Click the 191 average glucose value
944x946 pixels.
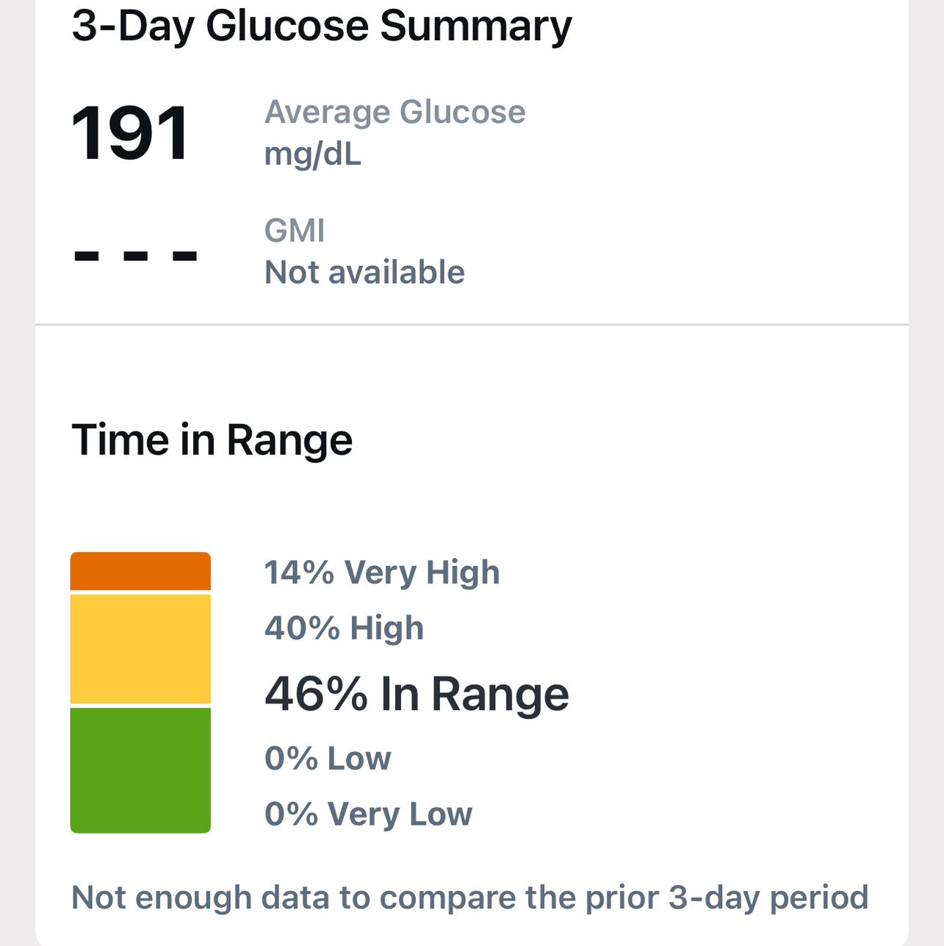tap(130, 134)
